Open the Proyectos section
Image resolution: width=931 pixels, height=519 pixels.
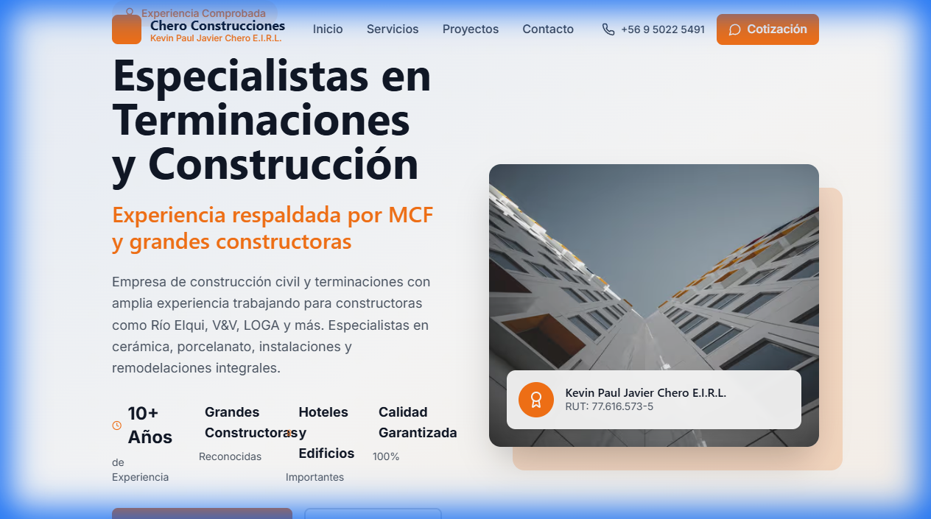(470, 29)
